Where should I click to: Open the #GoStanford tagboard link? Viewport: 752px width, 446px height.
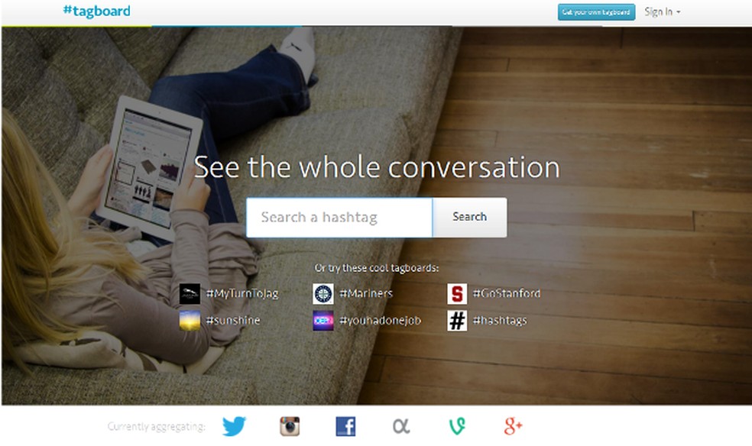point(507,293)
